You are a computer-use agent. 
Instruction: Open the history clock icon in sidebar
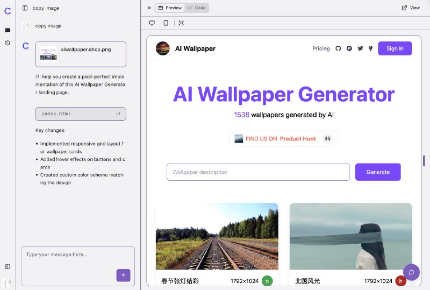click(x=8, y=43)
